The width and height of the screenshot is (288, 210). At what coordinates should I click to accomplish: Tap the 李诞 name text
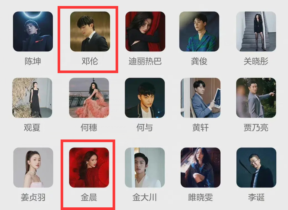click(x=256, y=197)
